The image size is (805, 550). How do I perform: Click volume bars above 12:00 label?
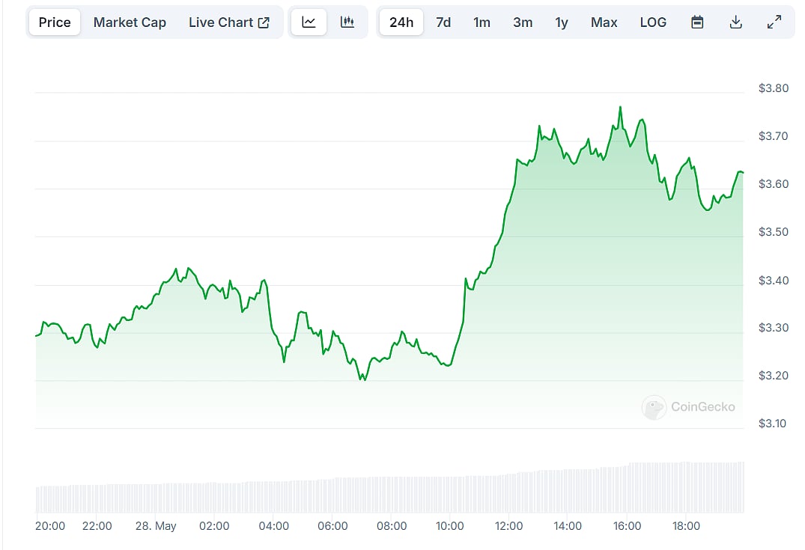click(509, 492)
